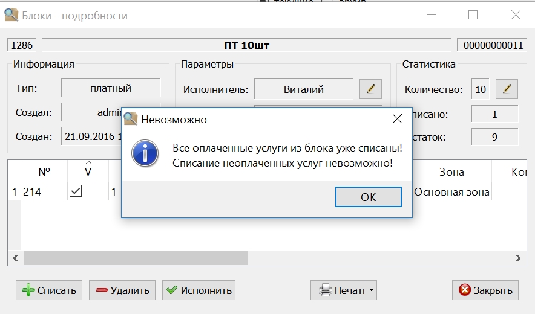The image size is (535, 314).
Task: Click the № column header
Action: 44,171
